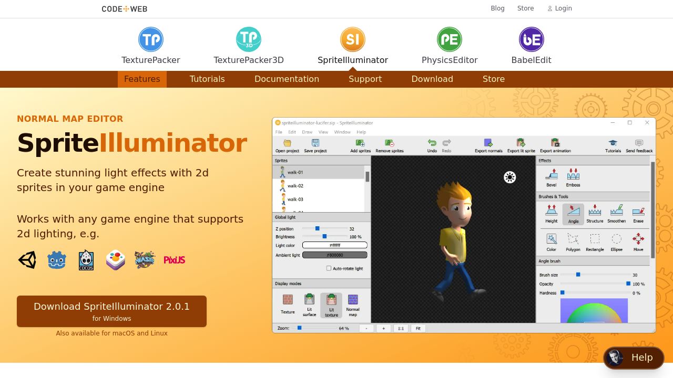The height and width of the screenshot is (378, 673).
Task: Click the Phaser engine logo
Action: coord(145,260)
